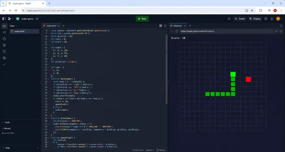Add a new tab beside Webview
Screen dimensions: 285x152
tap(190, 26)
